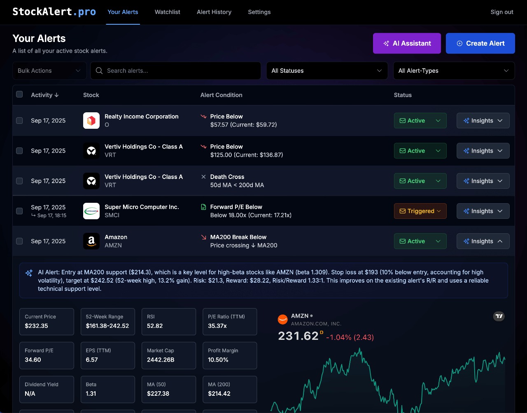This screenshot has height=413, width=527.
Task: Click the Activity column sort arrow
Action: [x=57, y=95]
